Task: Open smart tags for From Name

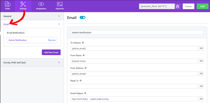Action: (201, 61)
